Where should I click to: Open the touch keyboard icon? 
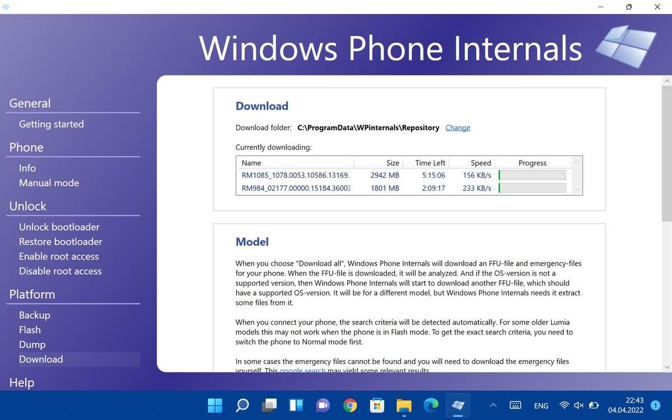tap(516, 405)
